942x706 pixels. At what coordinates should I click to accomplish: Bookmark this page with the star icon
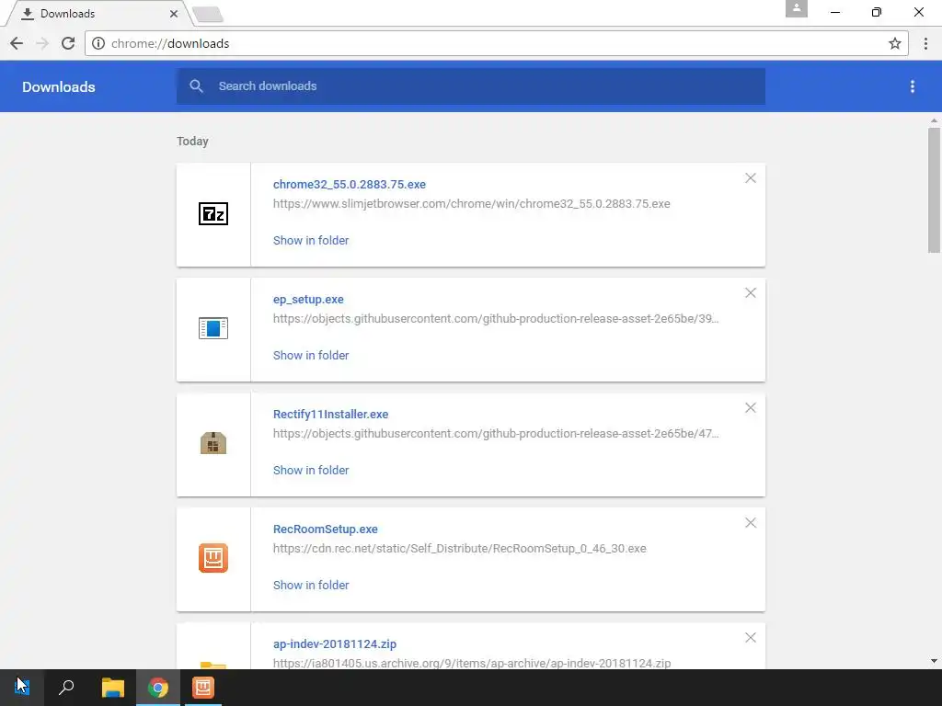[894, 43]
